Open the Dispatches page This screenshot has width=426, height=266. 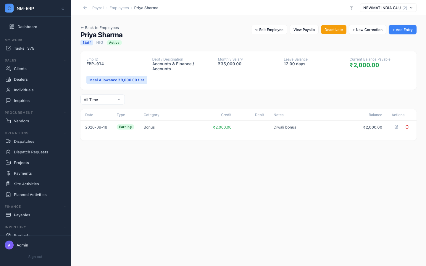35,141
